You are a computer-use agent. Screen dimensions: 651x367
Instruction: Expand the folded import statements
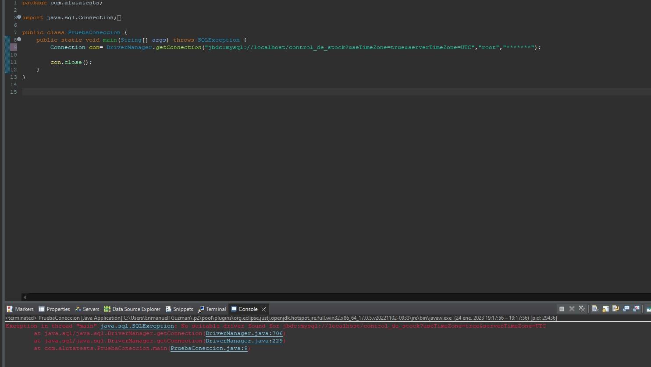19,17
